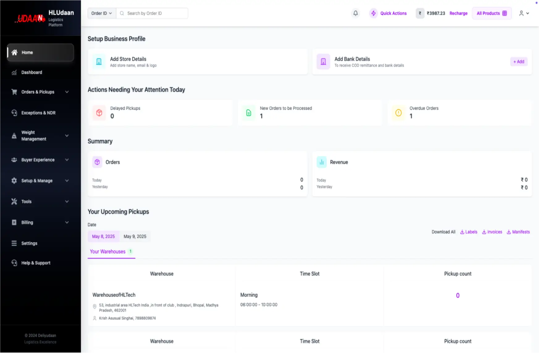Open the Order ID search type dropdown
Image resolution: width=539 pixels, height=353 pixels.
point(102,13)
